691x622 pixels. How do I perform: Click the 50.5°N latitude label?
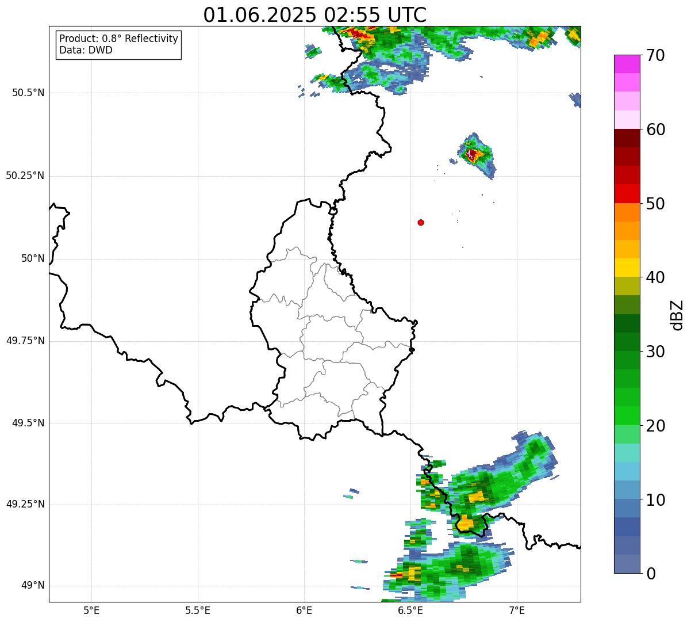click(28, 93)
